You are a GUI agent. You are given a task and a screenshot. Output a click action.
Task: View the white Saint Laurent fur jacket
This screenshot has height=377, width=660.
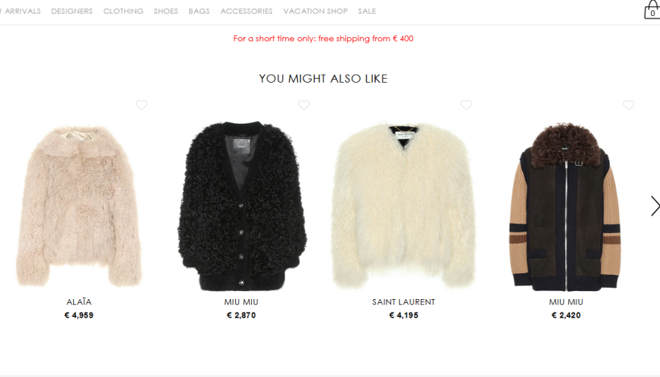click(404, 206)
